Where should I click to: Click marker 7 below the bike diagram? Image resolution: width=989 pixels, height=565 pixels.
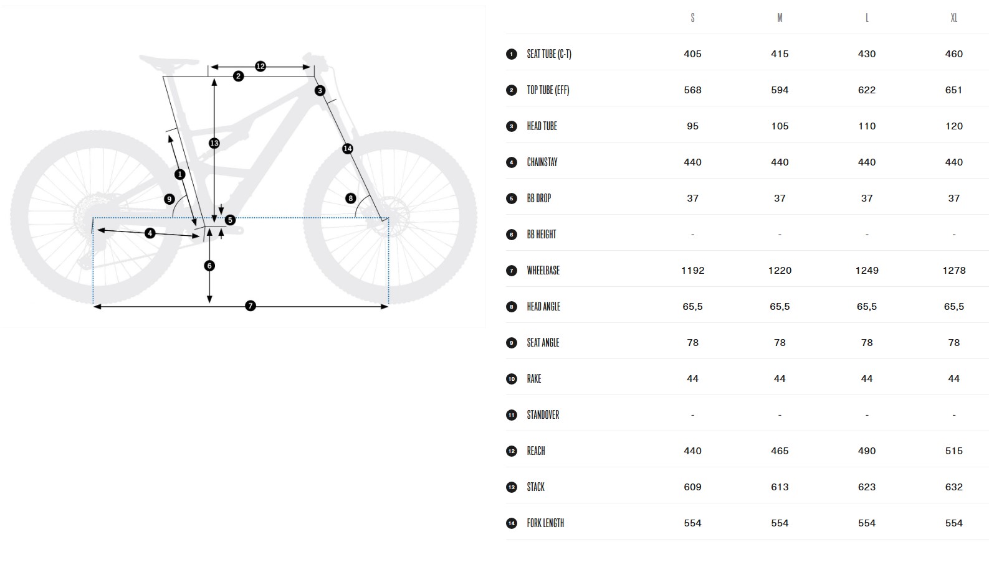(x=250, y=306)
